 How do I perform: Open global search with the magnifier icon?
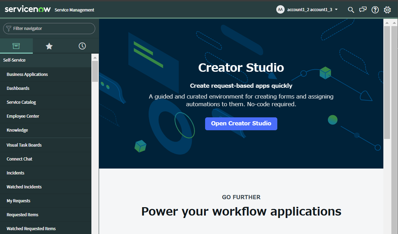click(x=351, y=10)
